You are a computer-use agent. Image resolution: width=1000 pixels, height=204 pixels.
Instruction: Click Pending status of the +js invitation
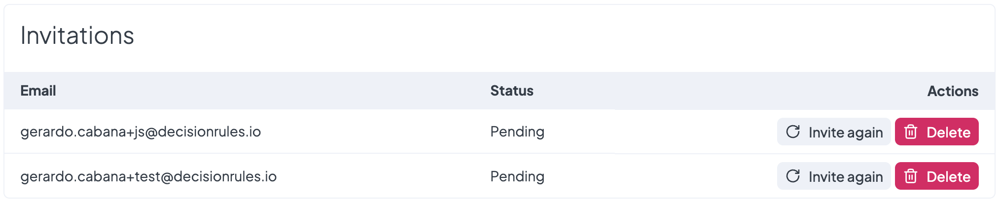click(517, 132)
